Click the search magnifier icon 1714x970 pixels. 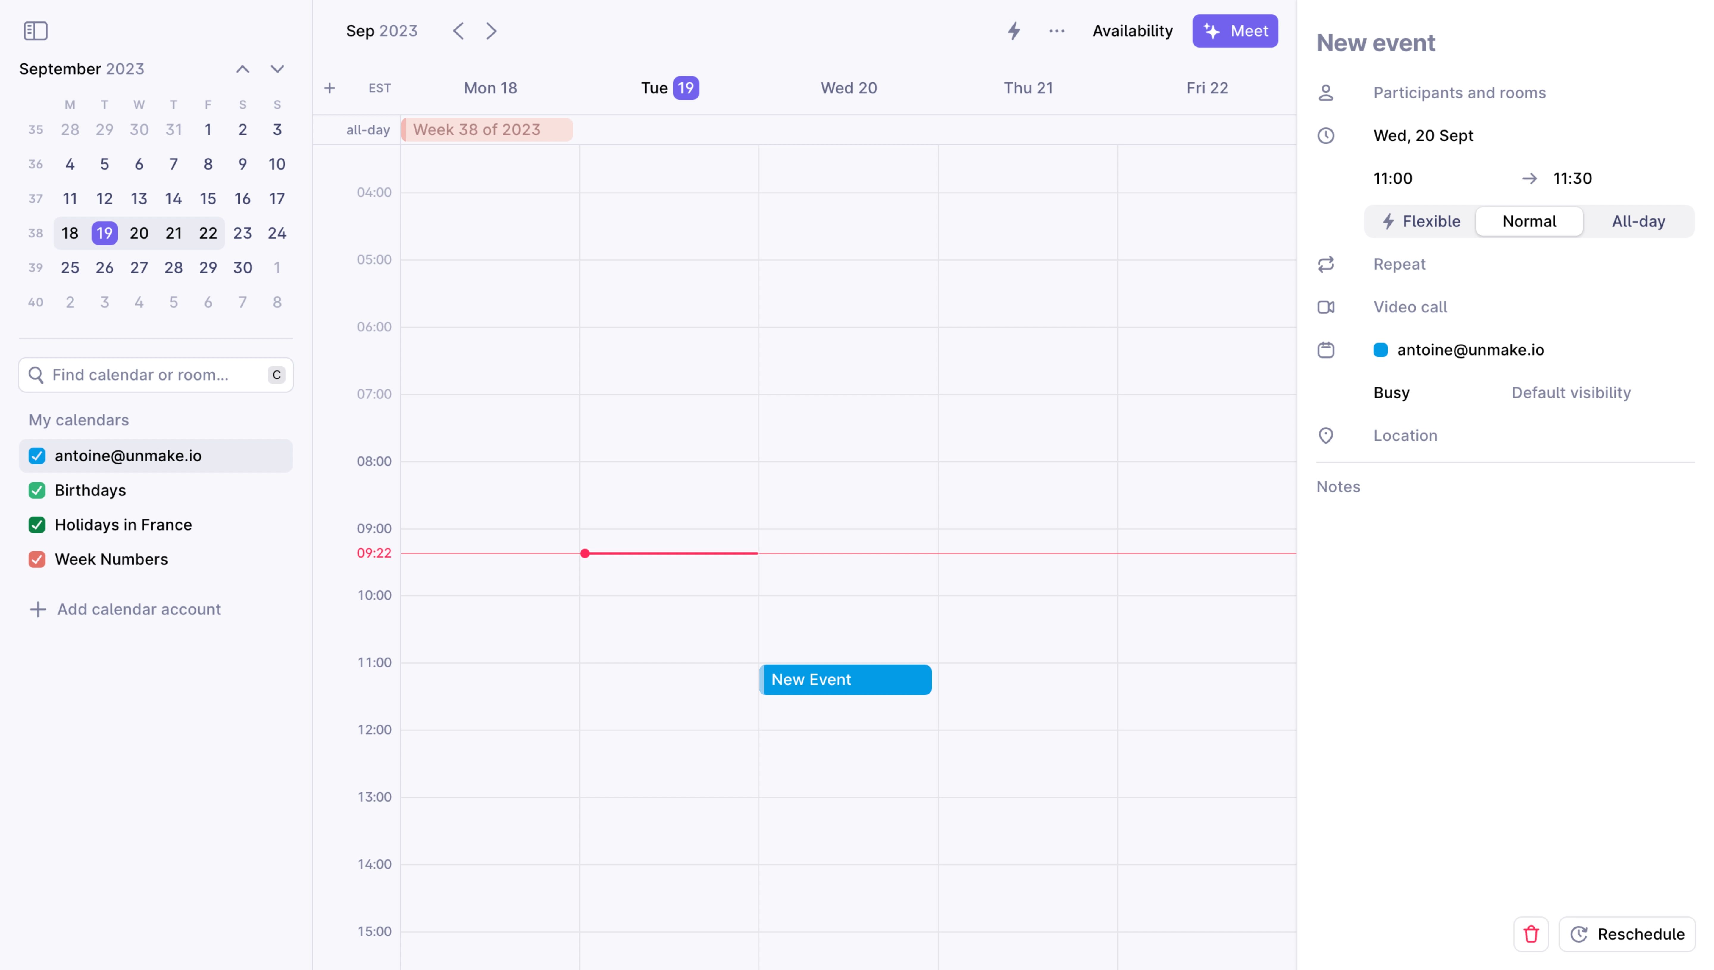(x=36, y=375)
